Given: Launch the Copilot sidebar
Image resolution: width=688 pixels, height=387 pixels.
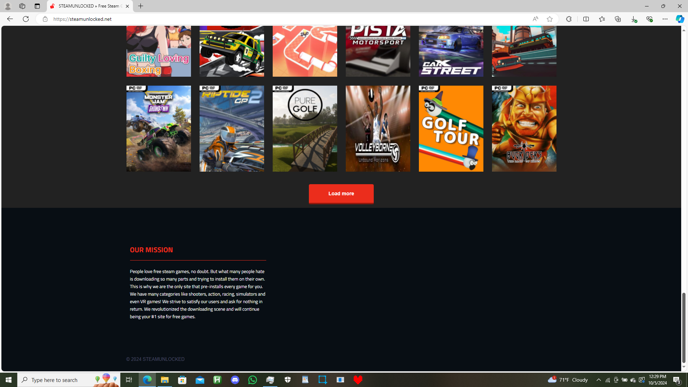Looking at the screenshot, I should tap(680, 19).
